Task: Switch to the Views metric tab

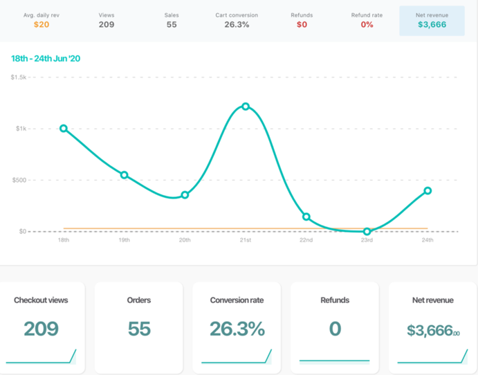Action: pyautogui.click(x=107, y=19)
